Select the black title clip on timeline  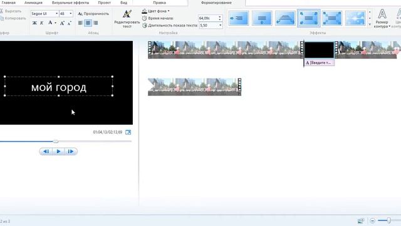pyautogui.click(x=319, y=50)
